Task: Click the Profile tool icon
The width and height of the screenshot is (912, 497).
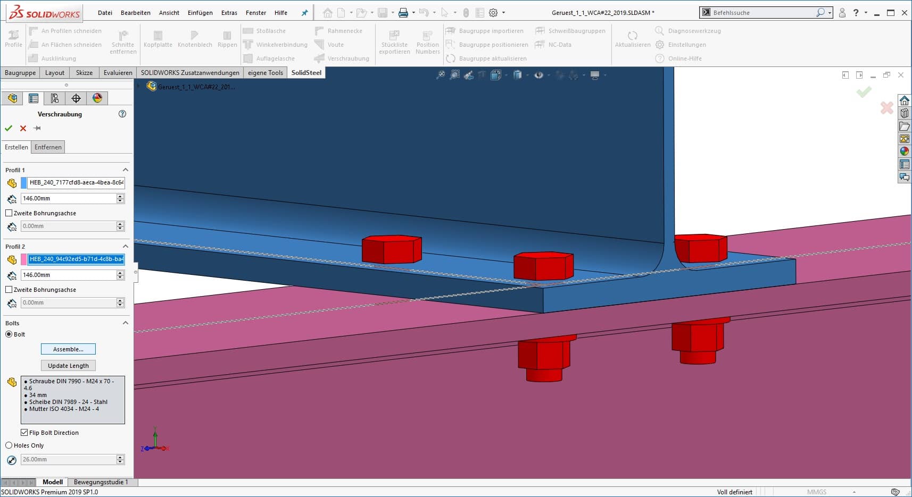Action: pyautogui.click(x=13, y=38)
